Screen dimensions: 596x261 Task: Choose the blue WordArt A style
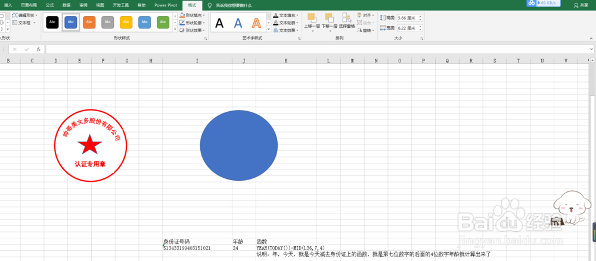click(x=238, y=23)
